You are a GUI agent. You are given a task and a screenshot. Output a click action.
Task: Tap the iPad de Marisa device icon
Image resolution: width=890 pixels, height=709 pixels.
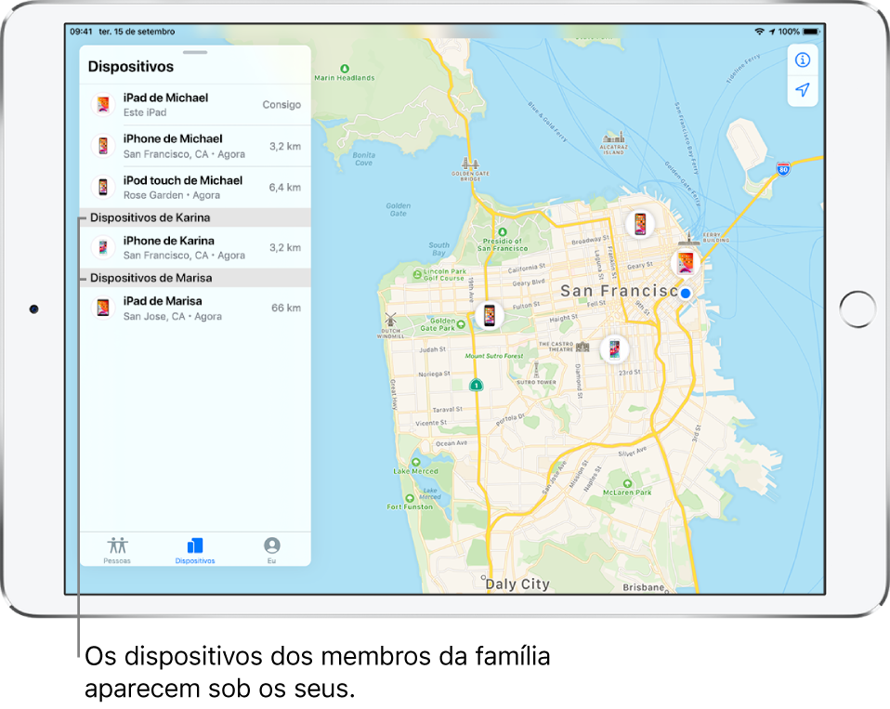[103, 309]
